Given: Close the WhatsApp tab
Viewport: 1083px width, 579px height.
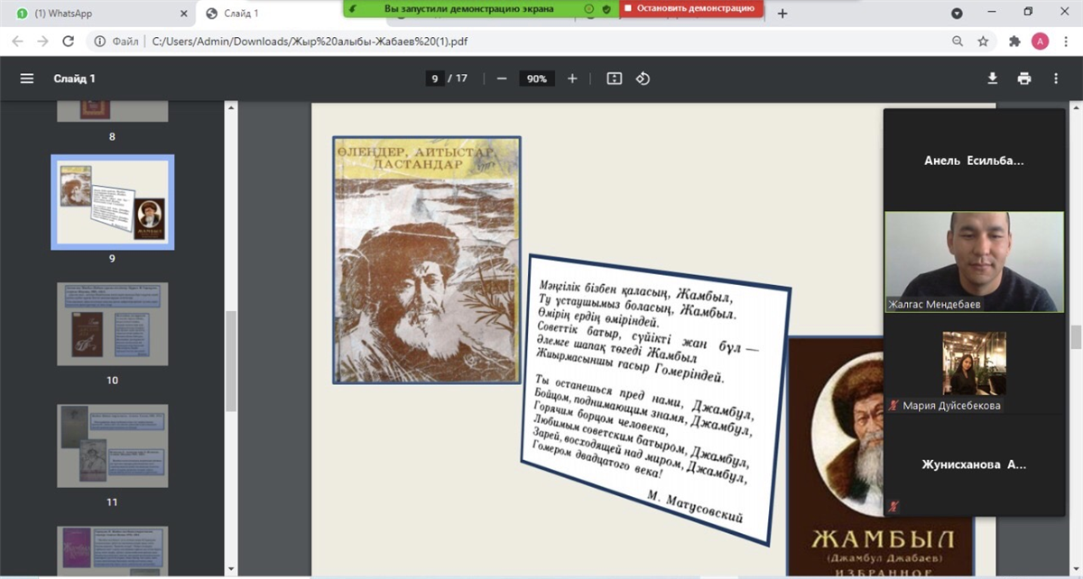Looking at the screenshot, I should coord(183,14).
